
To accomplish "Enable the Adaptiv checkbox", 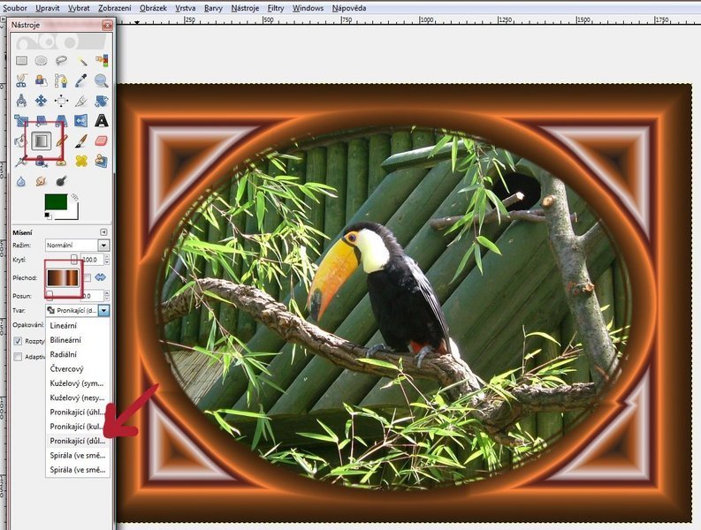I will click(x=18, y=357).
